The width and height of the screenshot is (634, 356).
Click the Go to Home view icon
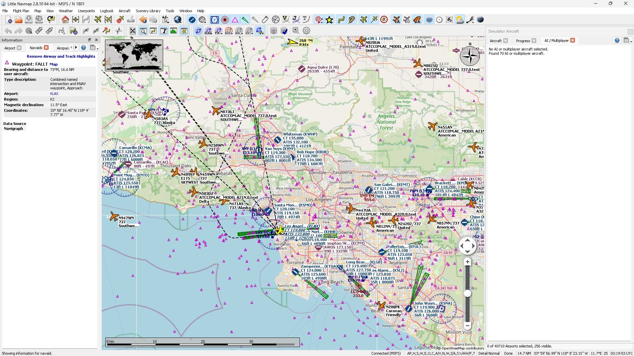(x=65, y=20)
